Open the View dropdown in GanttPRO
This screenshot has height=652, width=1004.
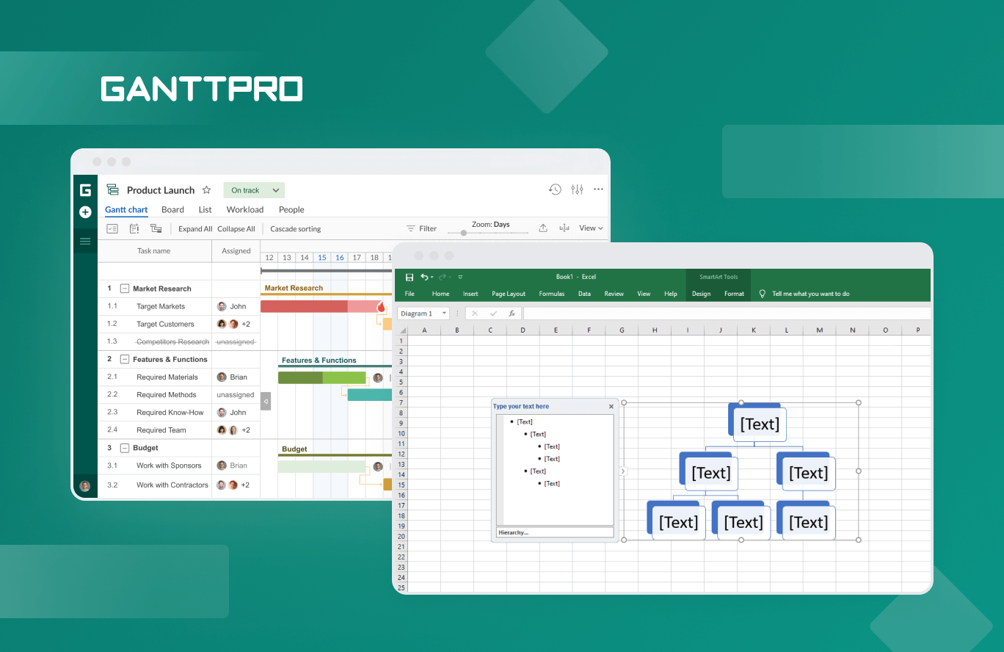click(591, 228)
